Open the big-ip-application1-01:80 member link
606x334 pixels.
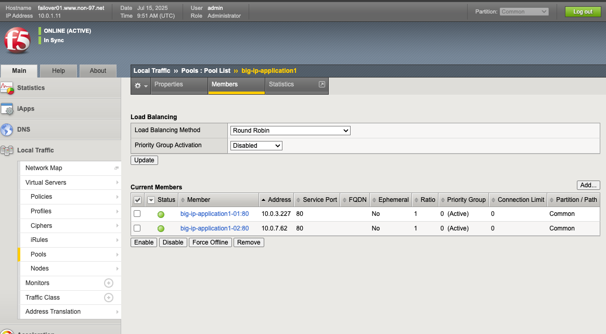[x=214, y=214]
